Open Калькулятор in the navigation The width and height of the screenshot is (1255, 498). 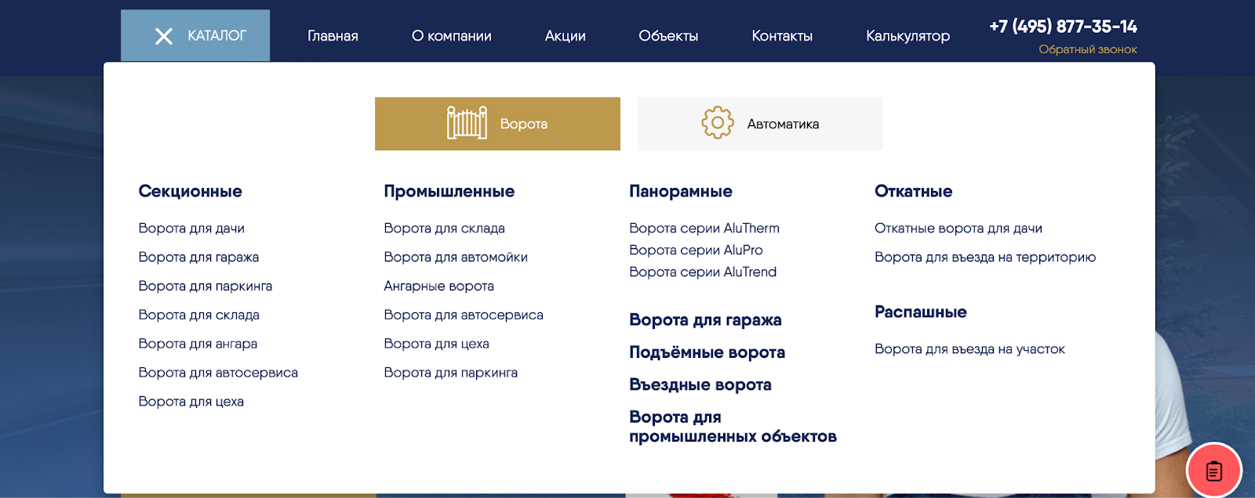[x=908, y=36]
